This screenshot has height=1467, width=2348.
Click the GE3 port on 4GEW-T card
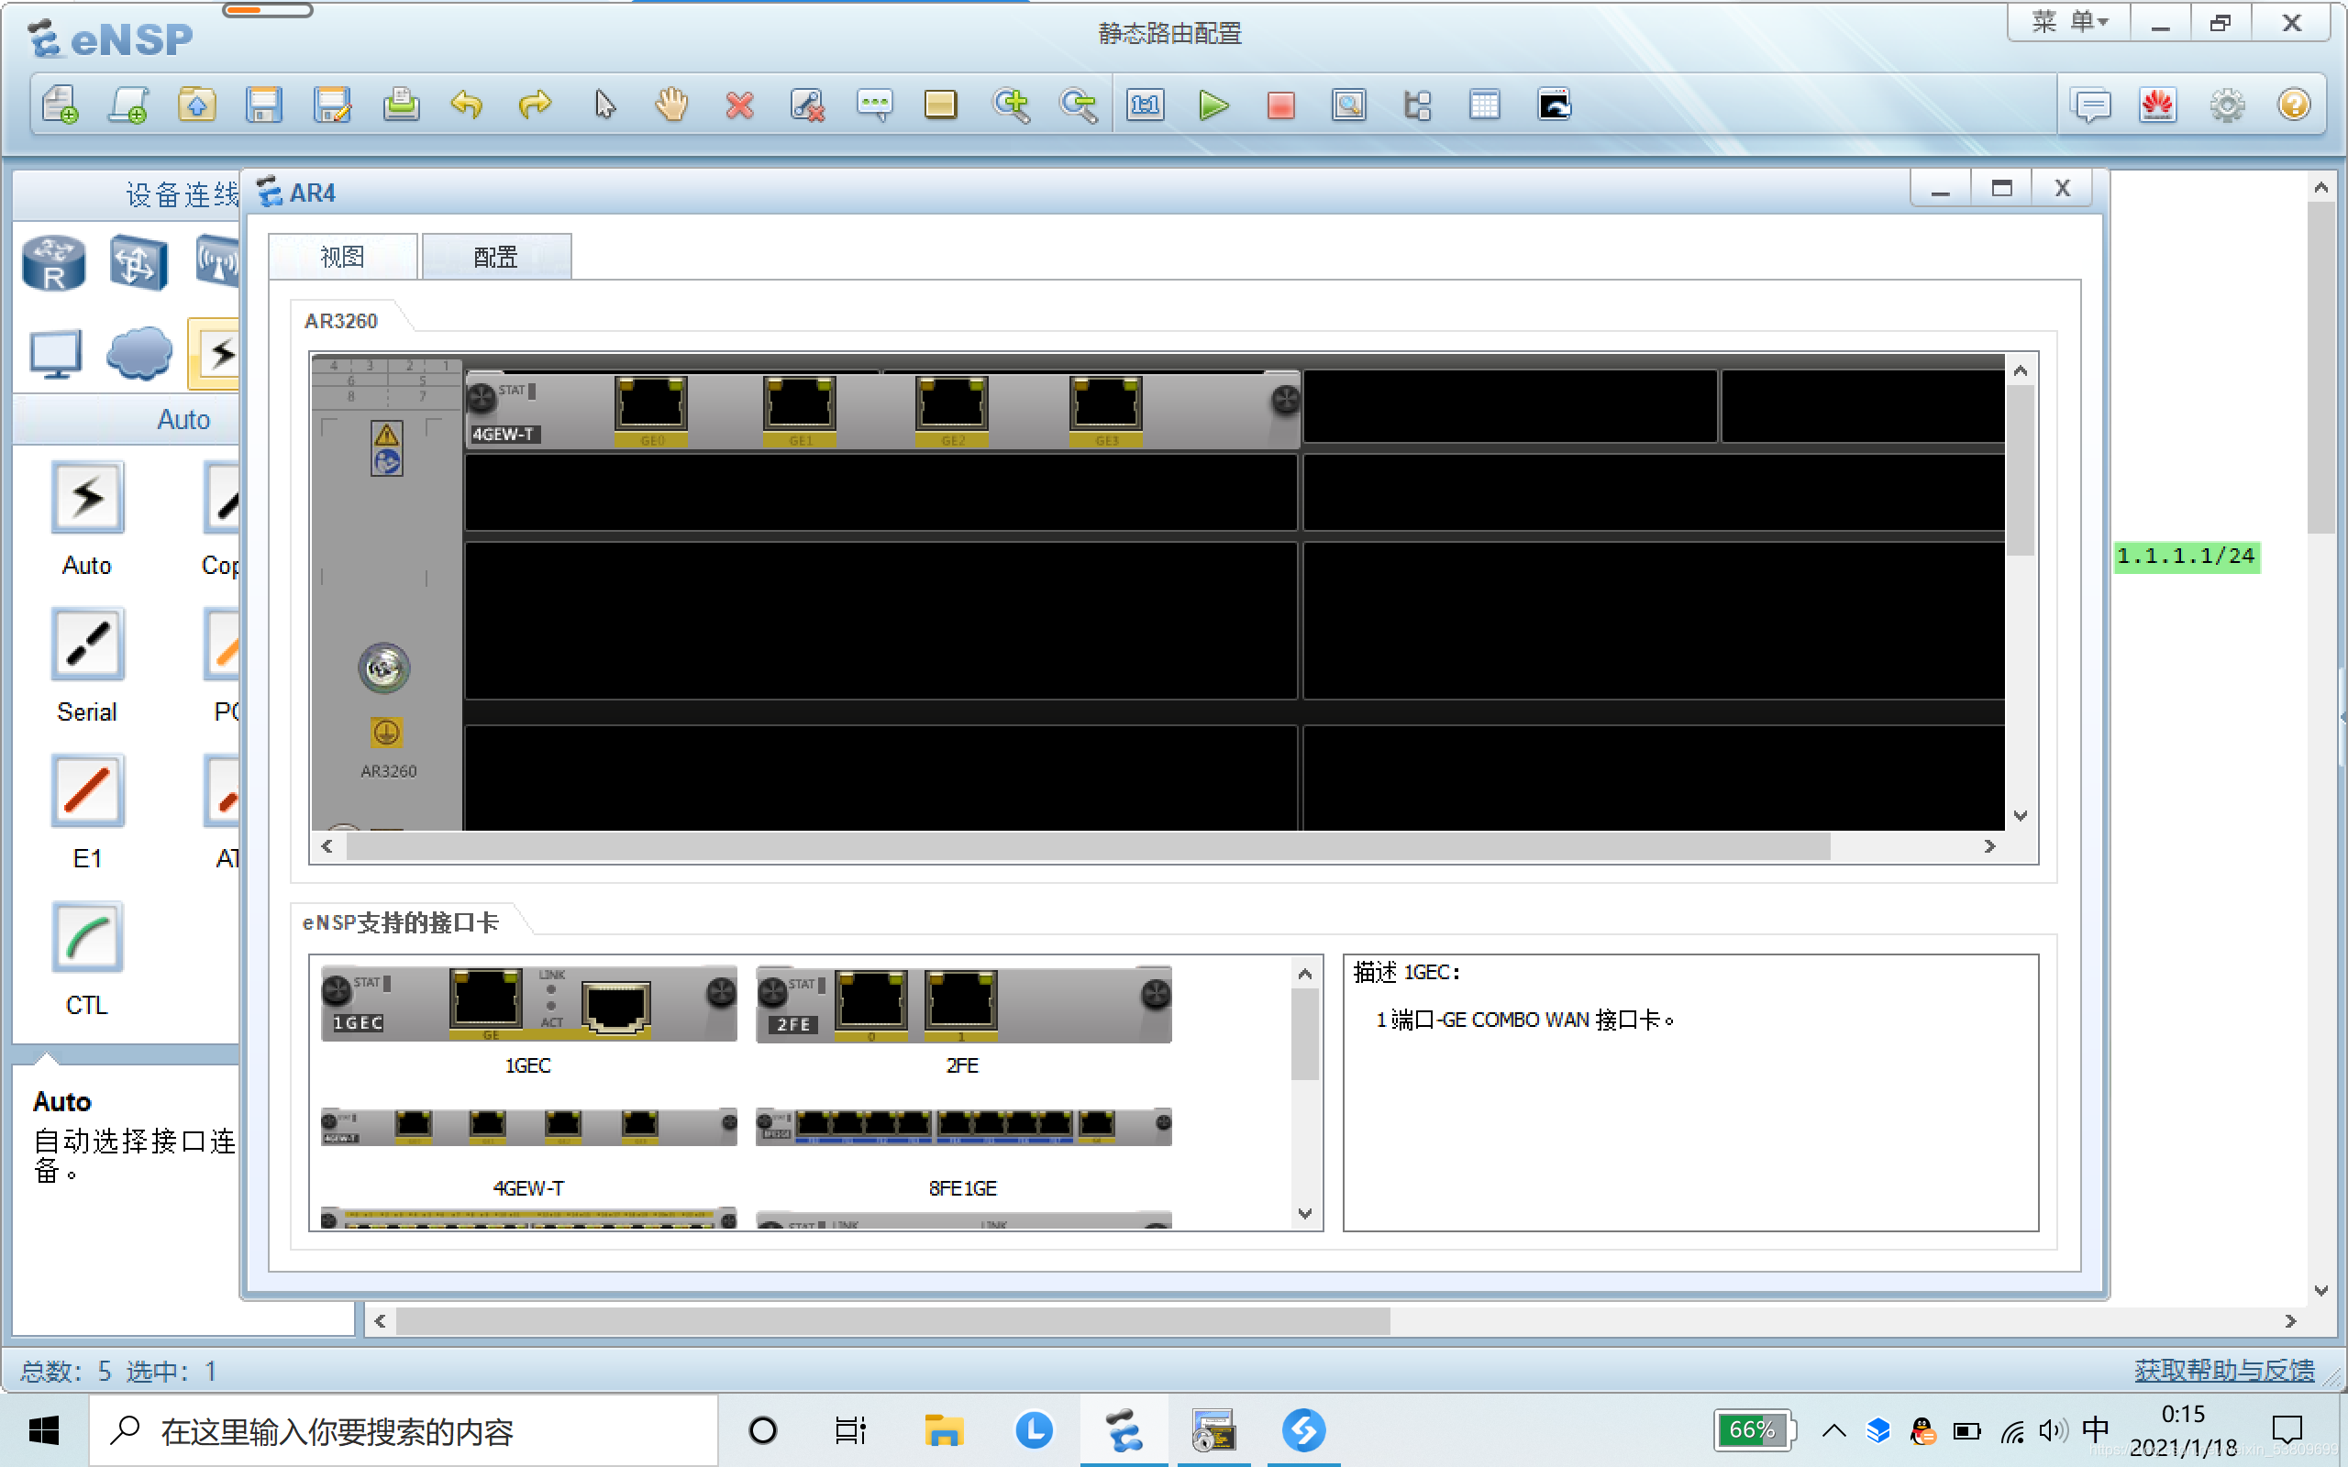(x=1106, y=403)
